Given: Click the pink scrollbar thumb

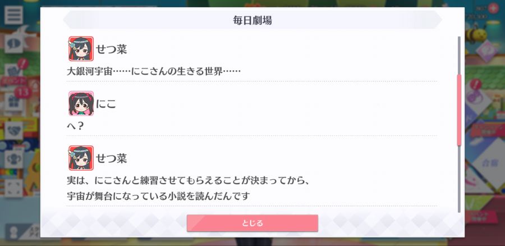Looking at the screenshot, I should tap(459, 110).
